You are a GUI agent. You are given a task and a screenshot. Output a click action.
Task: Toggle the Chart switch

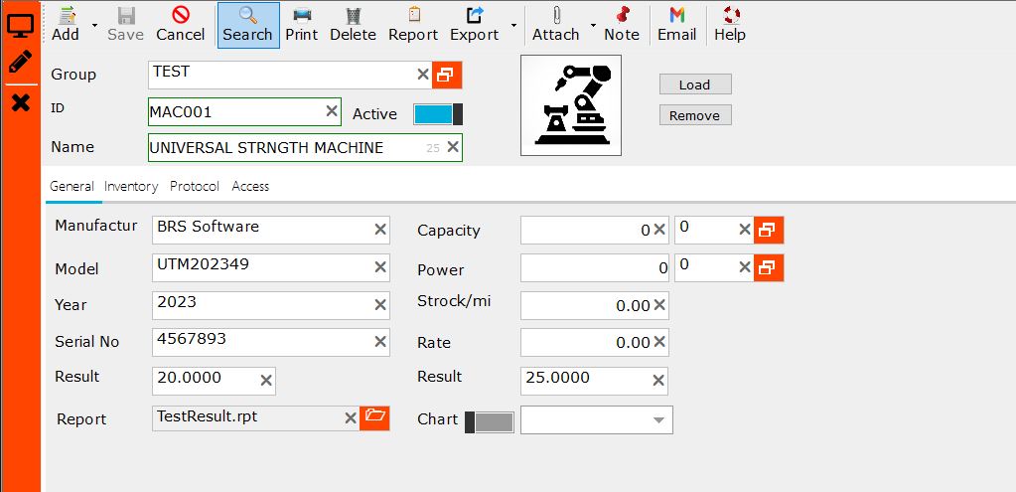pyautogui.click(x=490, y=422)
